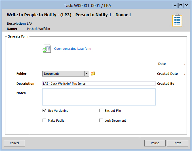The width and height of the screenshot is (192, 151).
Task: Enable the Encrypt File checkbox
Action: 101,111
